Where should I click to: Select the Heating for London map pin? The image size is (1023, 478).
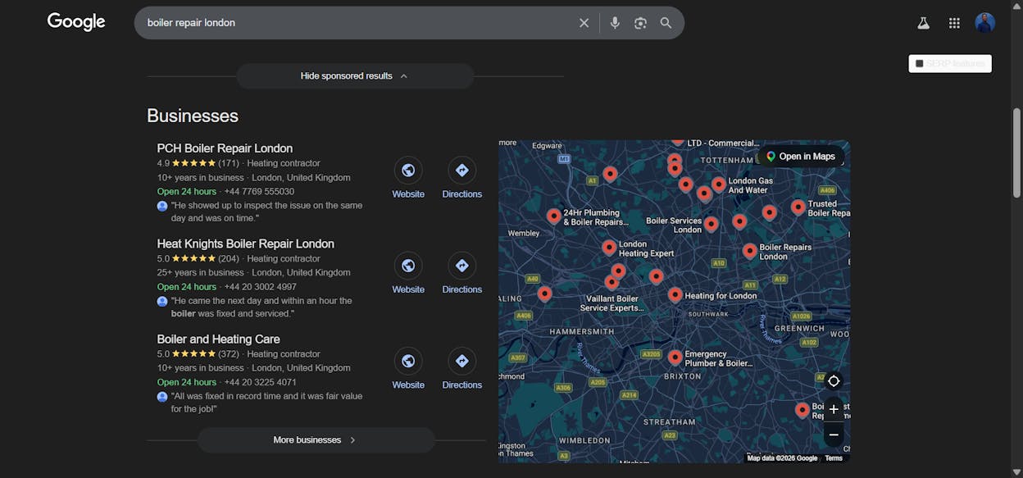(675, 294)
